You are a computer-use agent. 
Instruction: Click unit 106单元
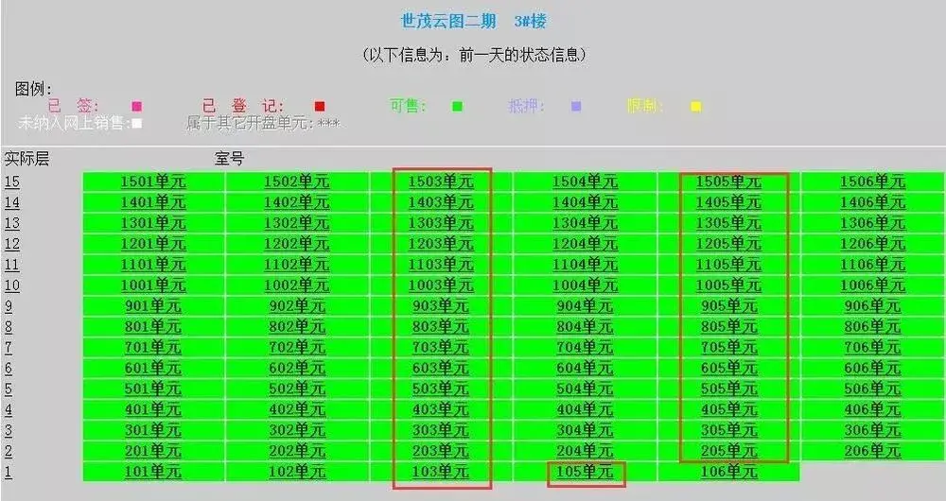pos(728,472)
